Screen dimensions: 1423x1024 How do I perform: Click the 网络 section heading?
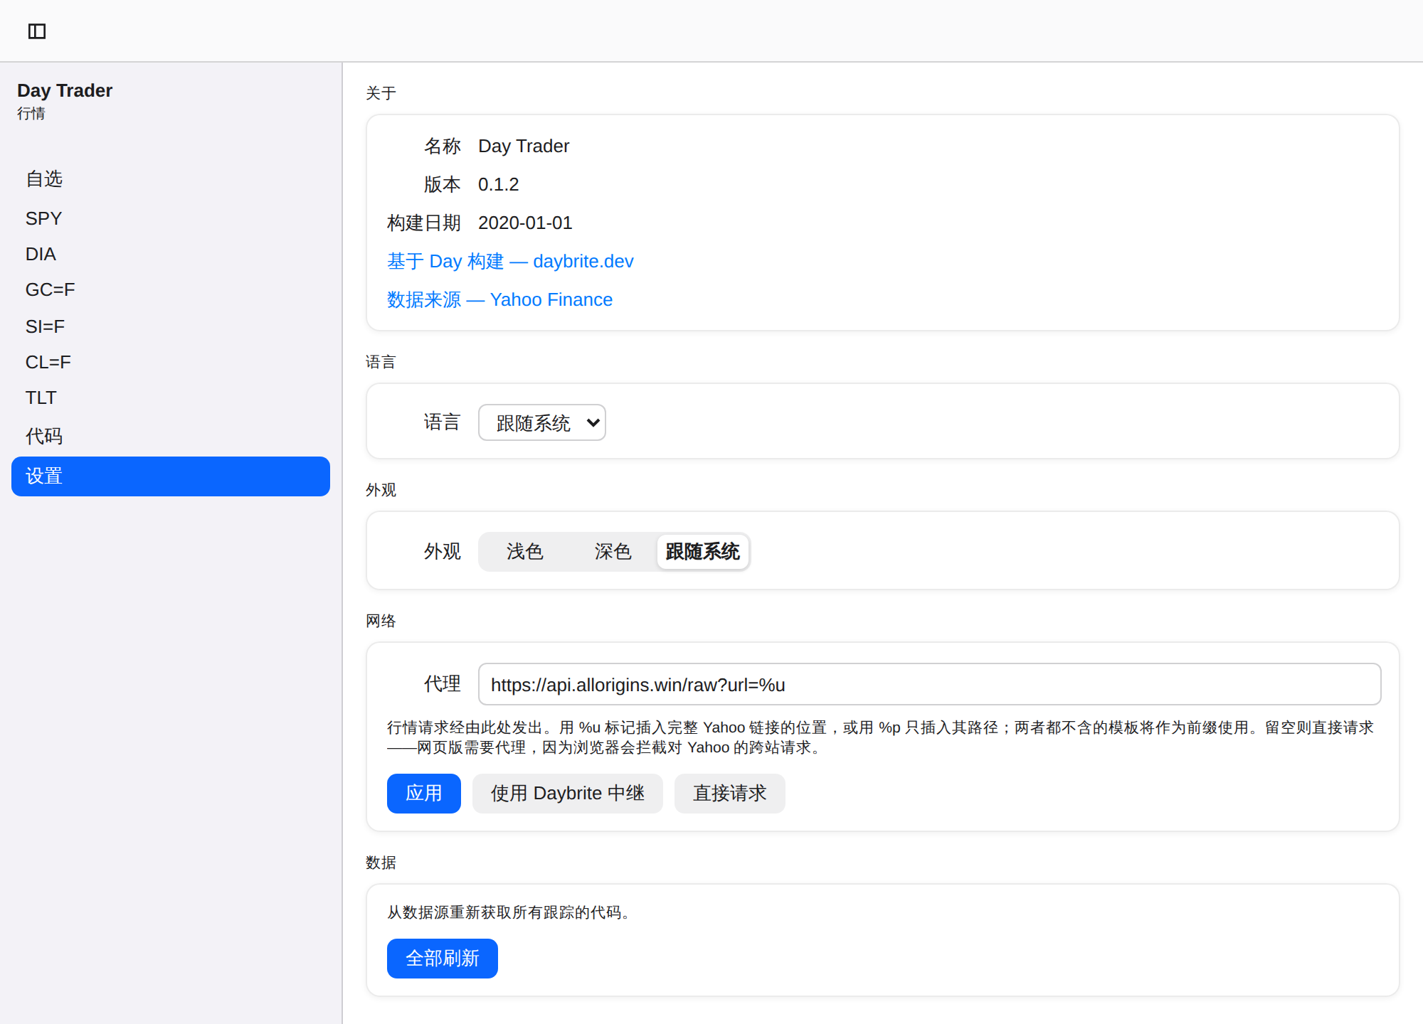[381, 621]
